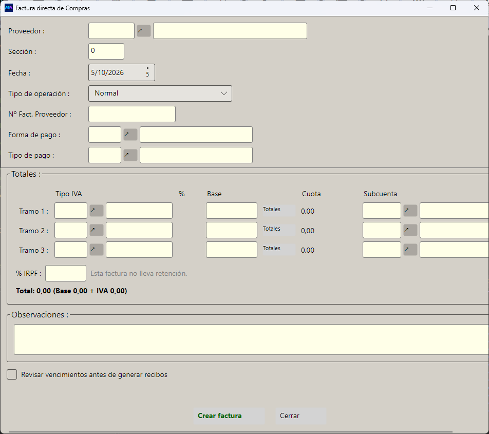This screenshot has height=434, width=489.
Task: Focus the Nº Fact. Proveedor field
Action: [132, 114]
